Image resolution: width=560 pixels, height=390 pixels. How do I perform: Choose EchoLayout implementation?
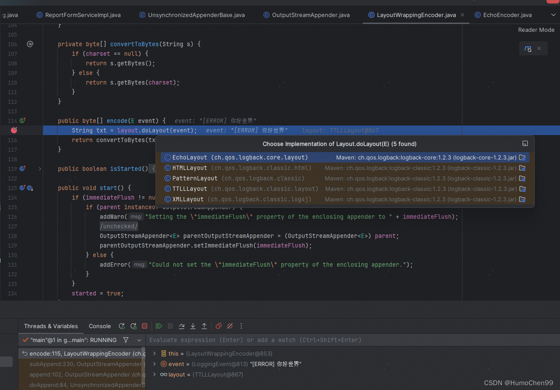point(345,157)
